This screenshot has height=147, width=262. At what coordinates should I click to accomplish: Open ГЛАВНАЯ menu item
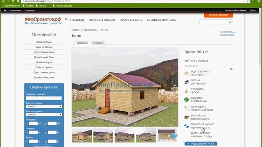click(x=77, y=20)
